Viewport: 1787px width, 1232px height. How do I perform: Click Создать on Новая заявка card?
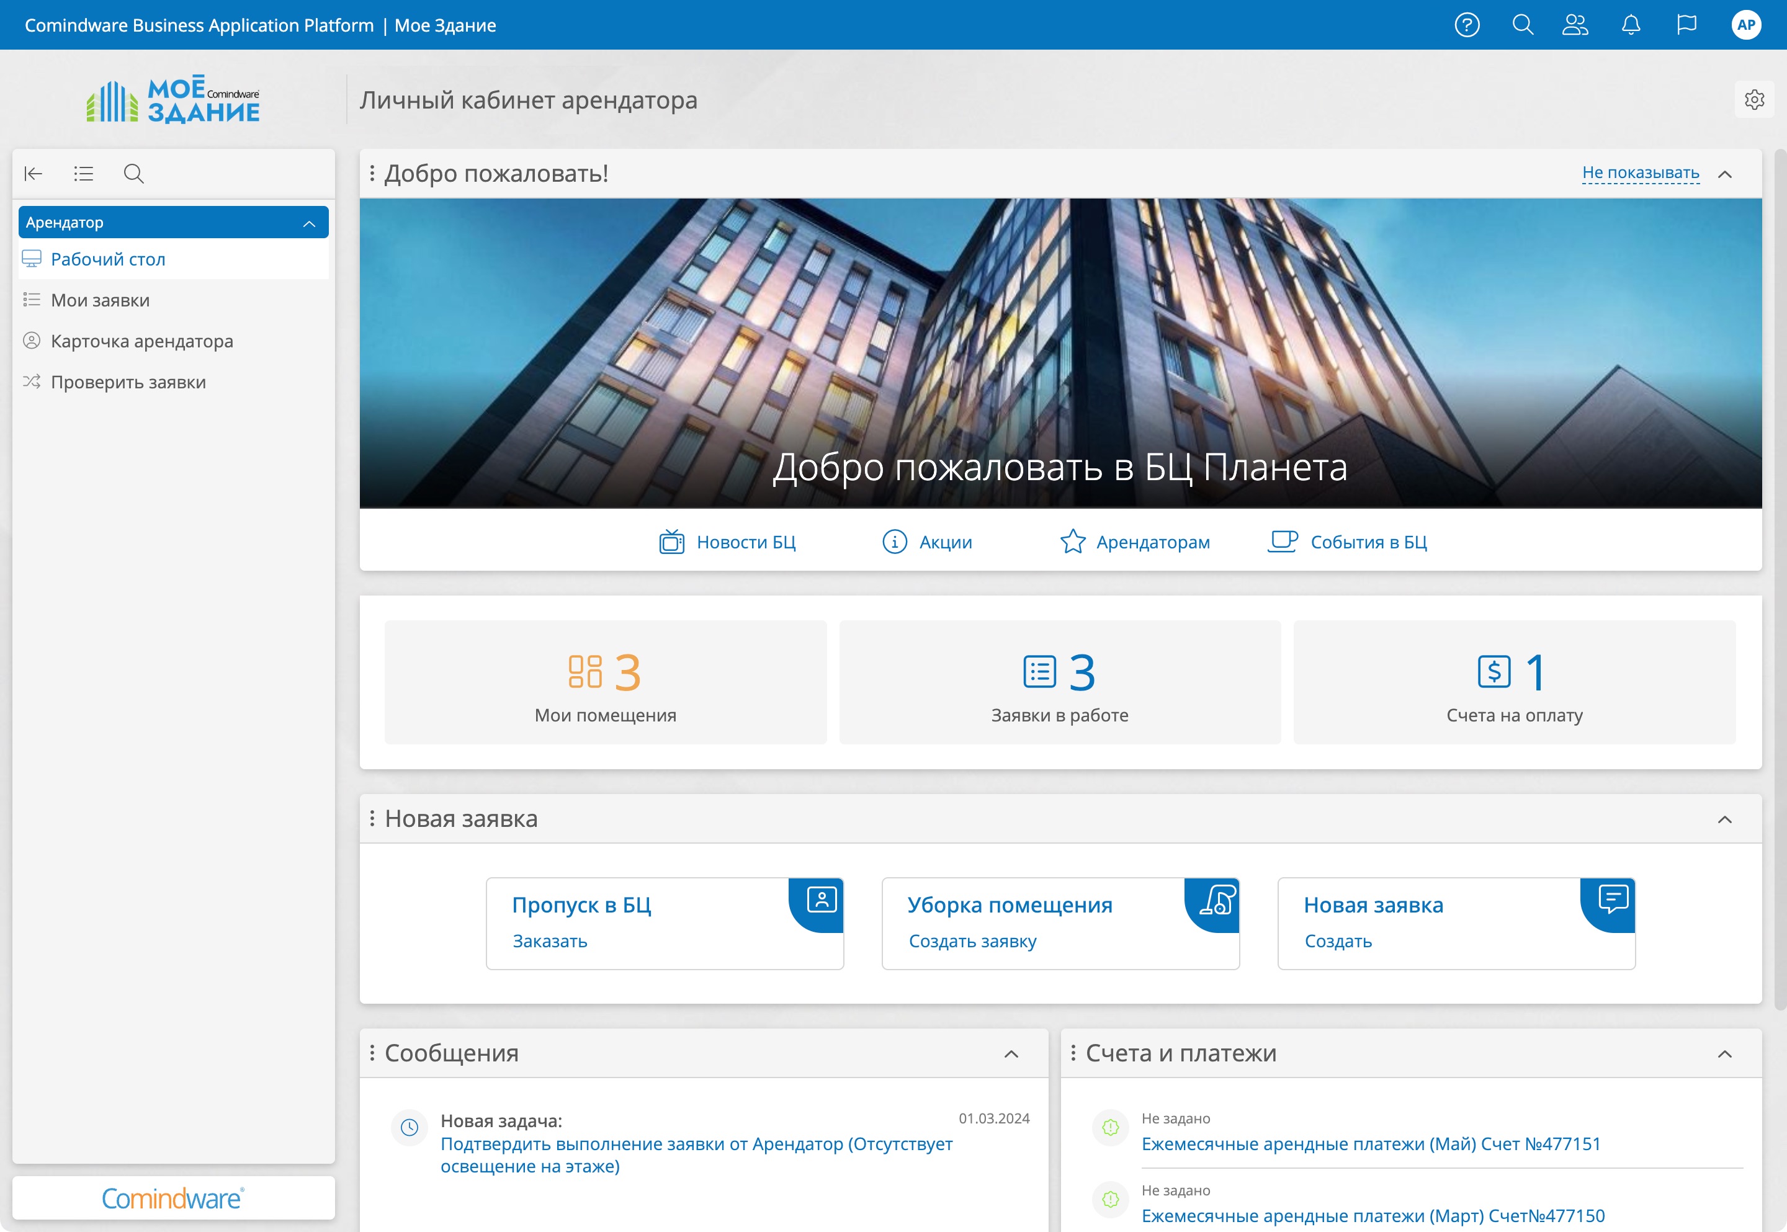pyautogui.click(x=1338, y=941)
